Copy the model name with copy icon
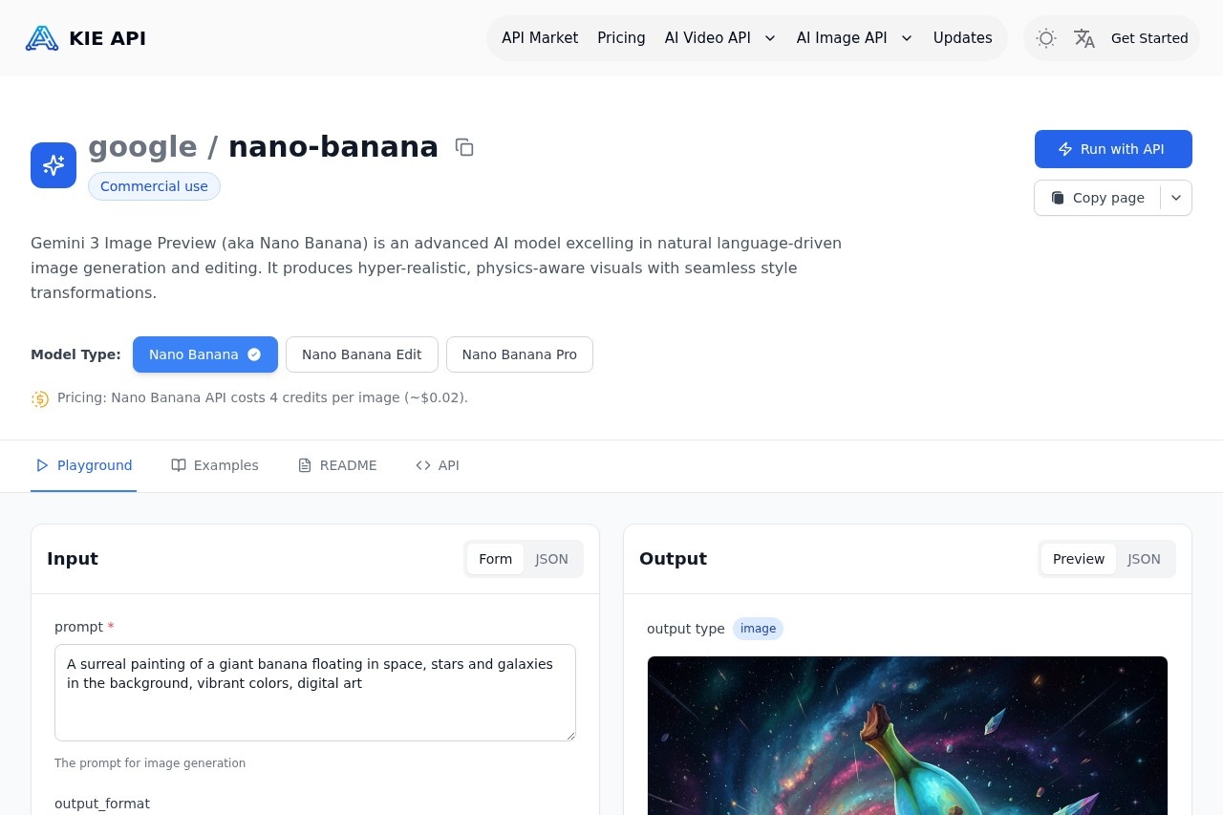The image size is (1223, 815). pos(464,147)
